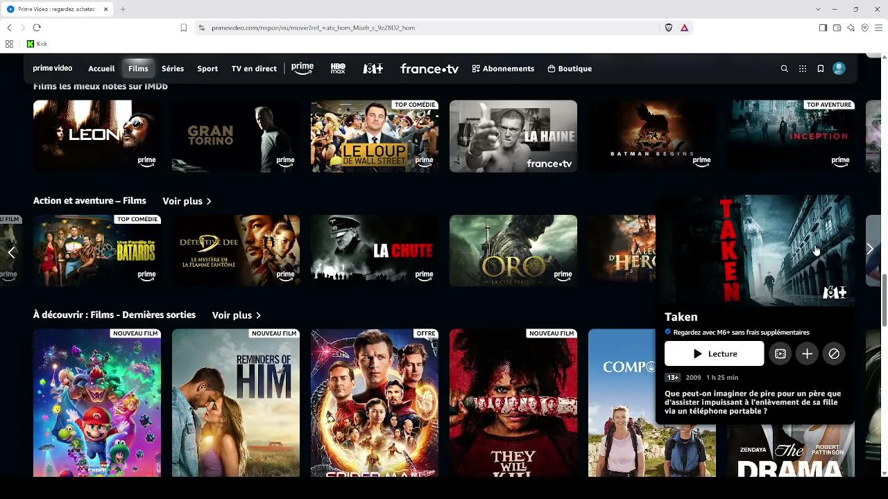Open Une Famille de Bâtards thumbnail

point(97,251)
